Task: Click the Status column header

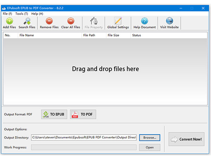Action: pyautogui.click(x=169, y=35)
